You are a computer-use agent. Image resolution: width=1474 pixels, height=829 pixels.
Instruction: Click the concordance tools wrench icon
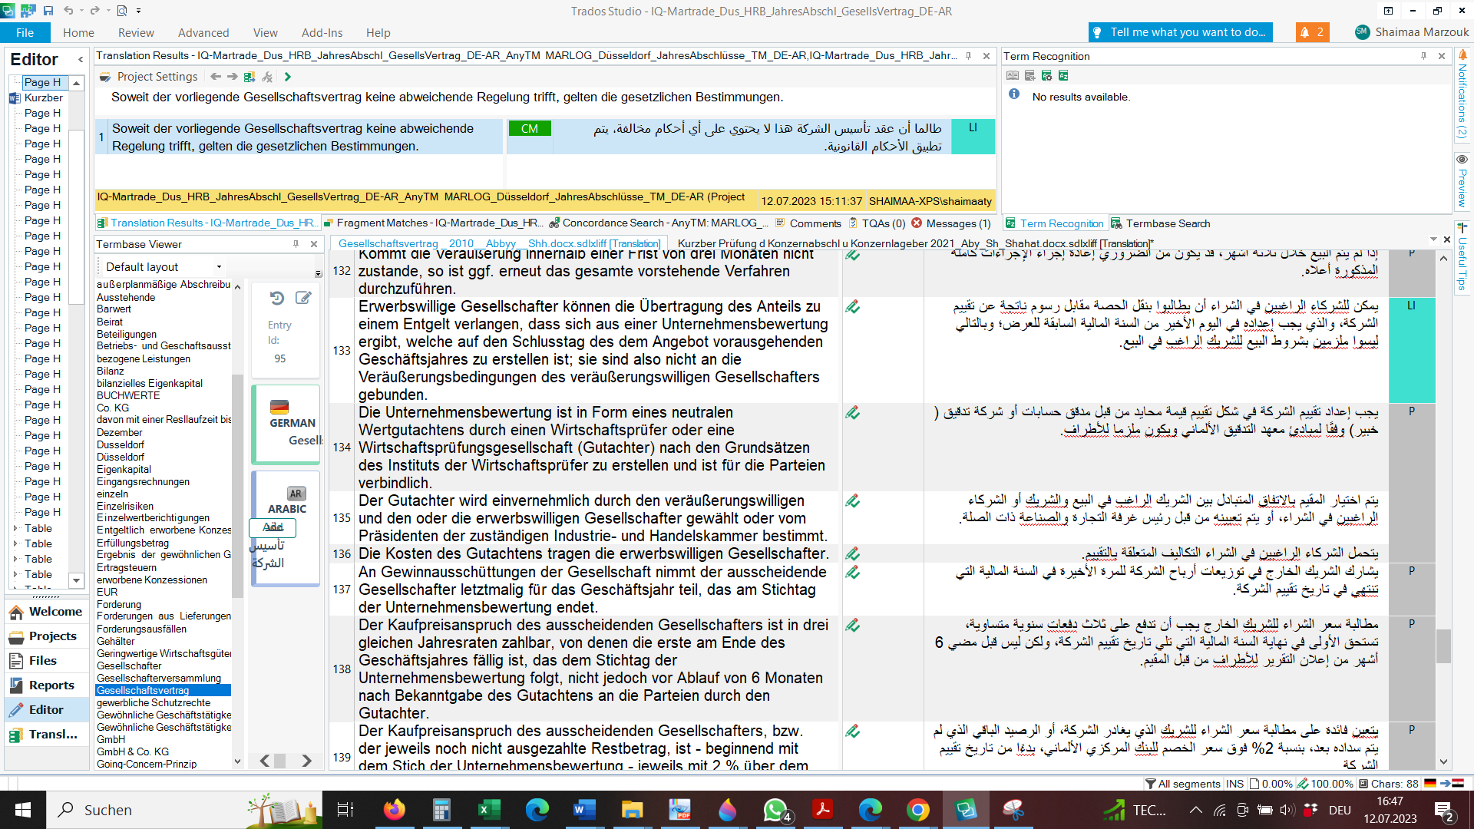pos(267,77)
